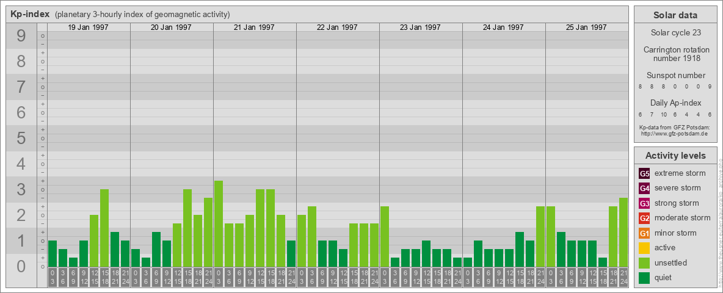Click the 3-6 bar on 22 Jan 1997
Screen dimensions: 723x293
[x=311, y=236]
